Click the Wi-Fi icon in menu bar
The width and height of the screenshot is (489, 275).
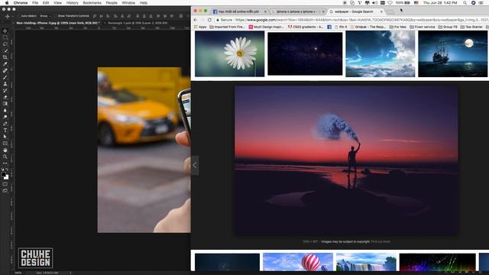(x=390, y=3)
